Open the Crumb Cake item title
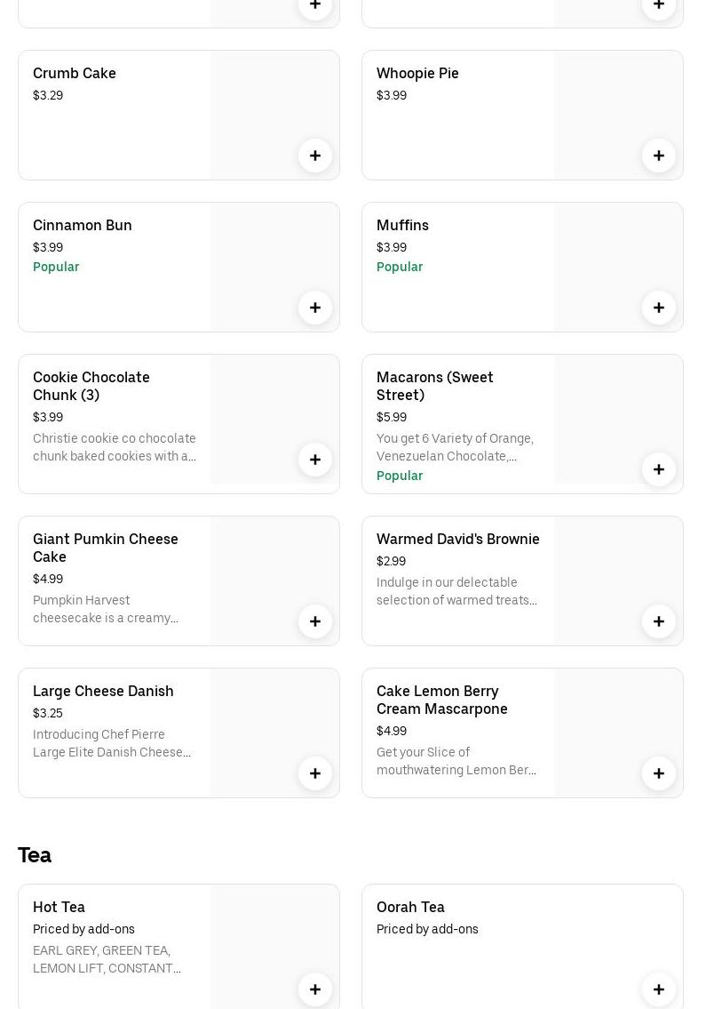The height and width of the screenshot is (1009, 714). [75, 73]
